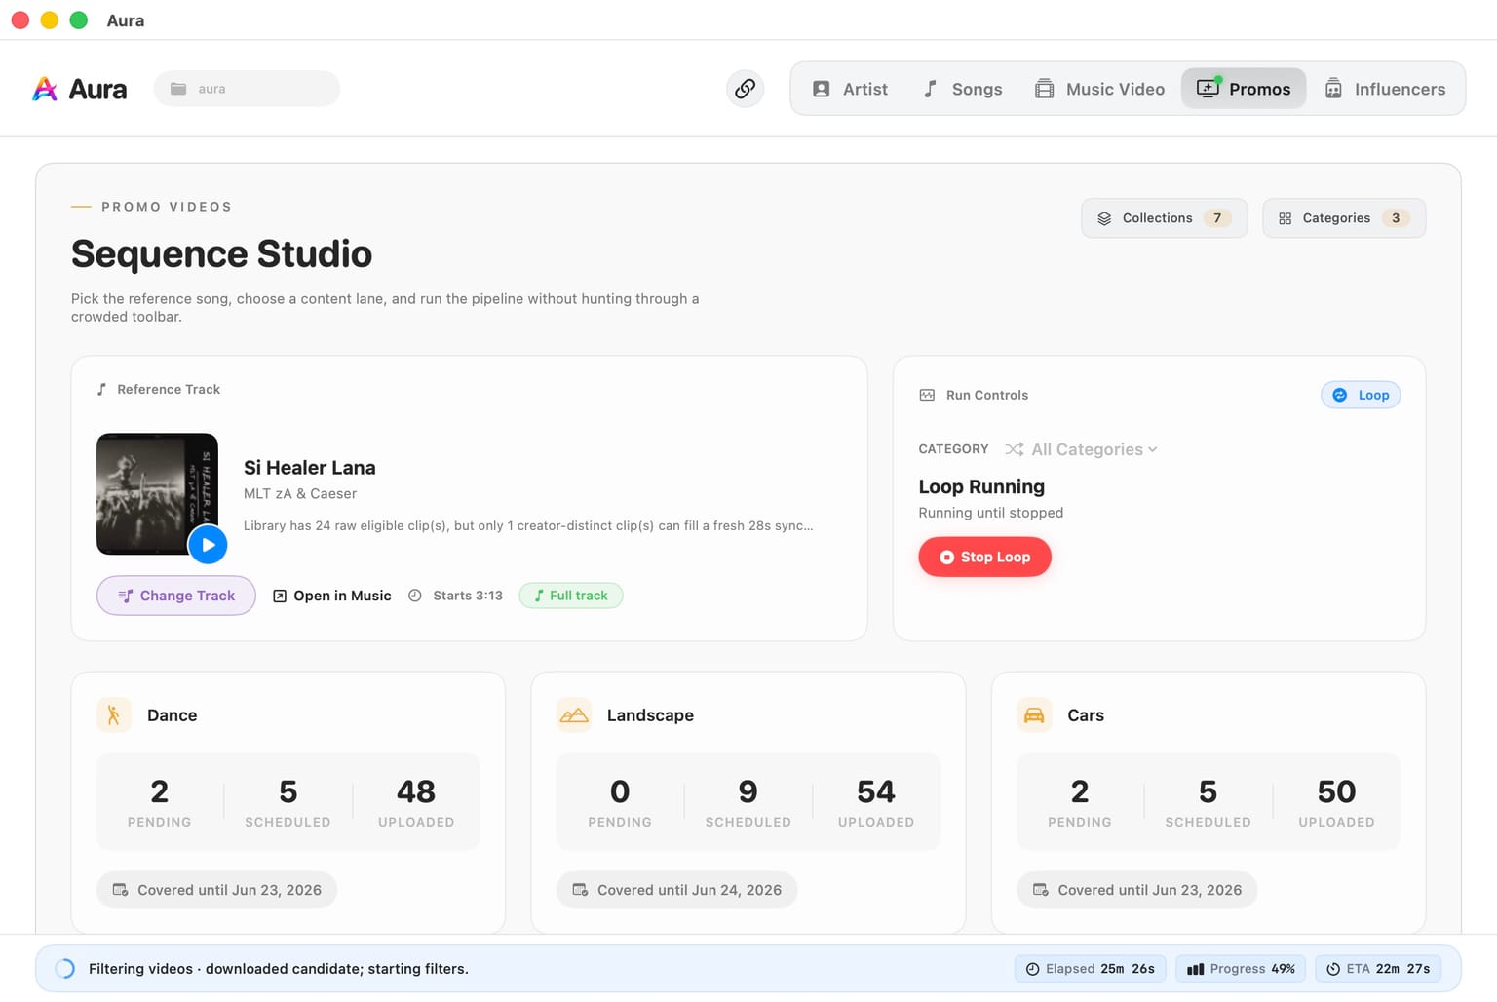Click the Aura logo icon
This screenshot has height=1002, width=1497.
45,89
